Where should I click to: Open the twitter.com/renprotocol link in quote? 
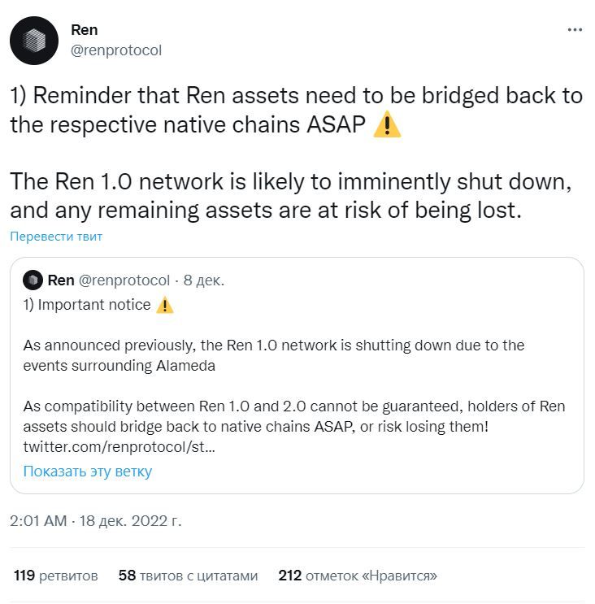coord(119,447)
